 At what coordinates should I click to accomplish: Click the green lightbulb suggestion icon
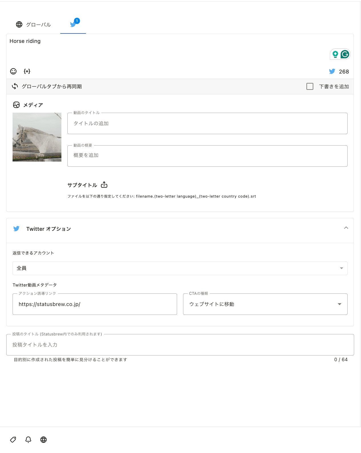335,54
